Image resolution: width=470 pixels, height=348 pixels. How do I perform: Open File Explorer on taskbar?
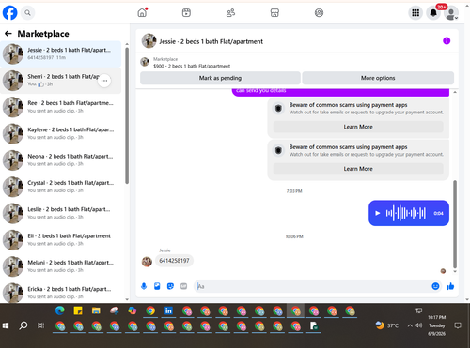(96, 310)
